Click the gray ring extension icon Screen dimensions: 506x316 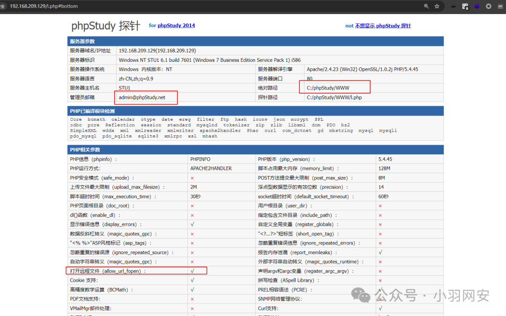tap(489, 6)
